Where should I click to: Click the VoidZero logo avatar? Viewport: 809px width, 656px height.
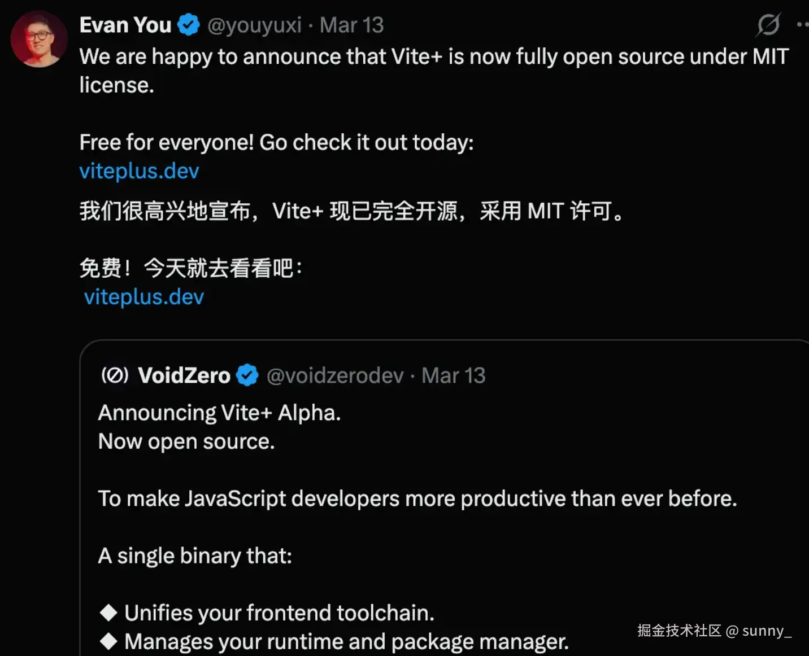[x=115, y=375]
